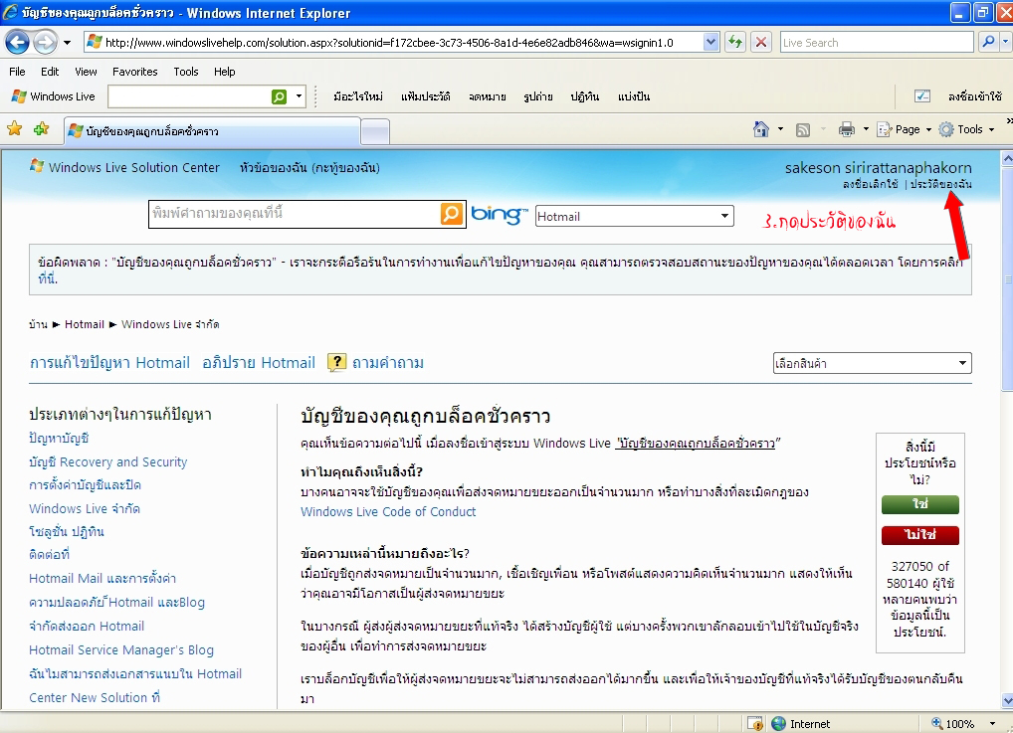
Task: Click ประวัติของฉัน profile link
Action: 941,184
